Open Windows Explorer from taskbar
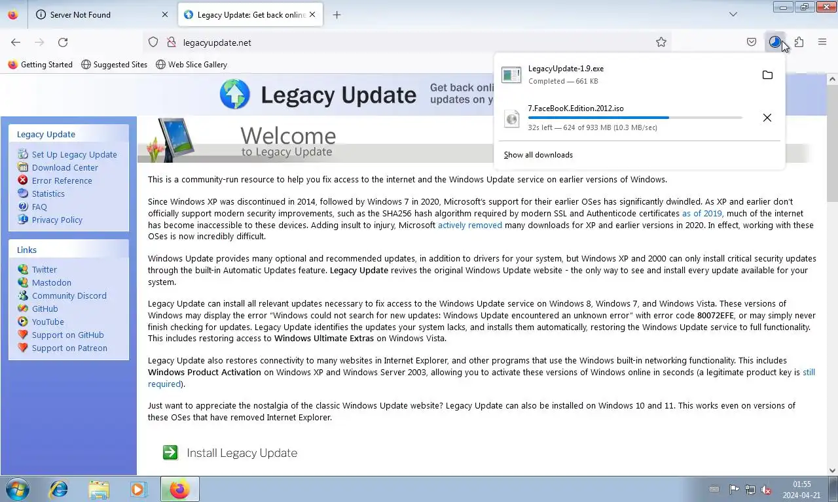The width and height of the screenshot is (838, 502). pyautogui.click(x=99, y=489)
